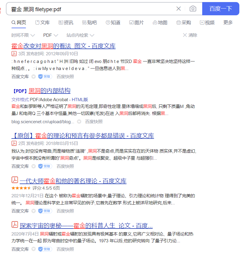Click the PDF icon before 一代大师霍金

point(15,180)
